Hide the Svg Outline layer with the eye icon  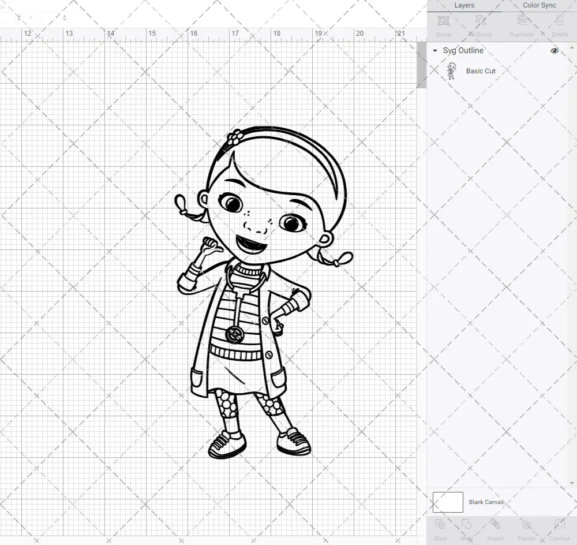(554, 50)
